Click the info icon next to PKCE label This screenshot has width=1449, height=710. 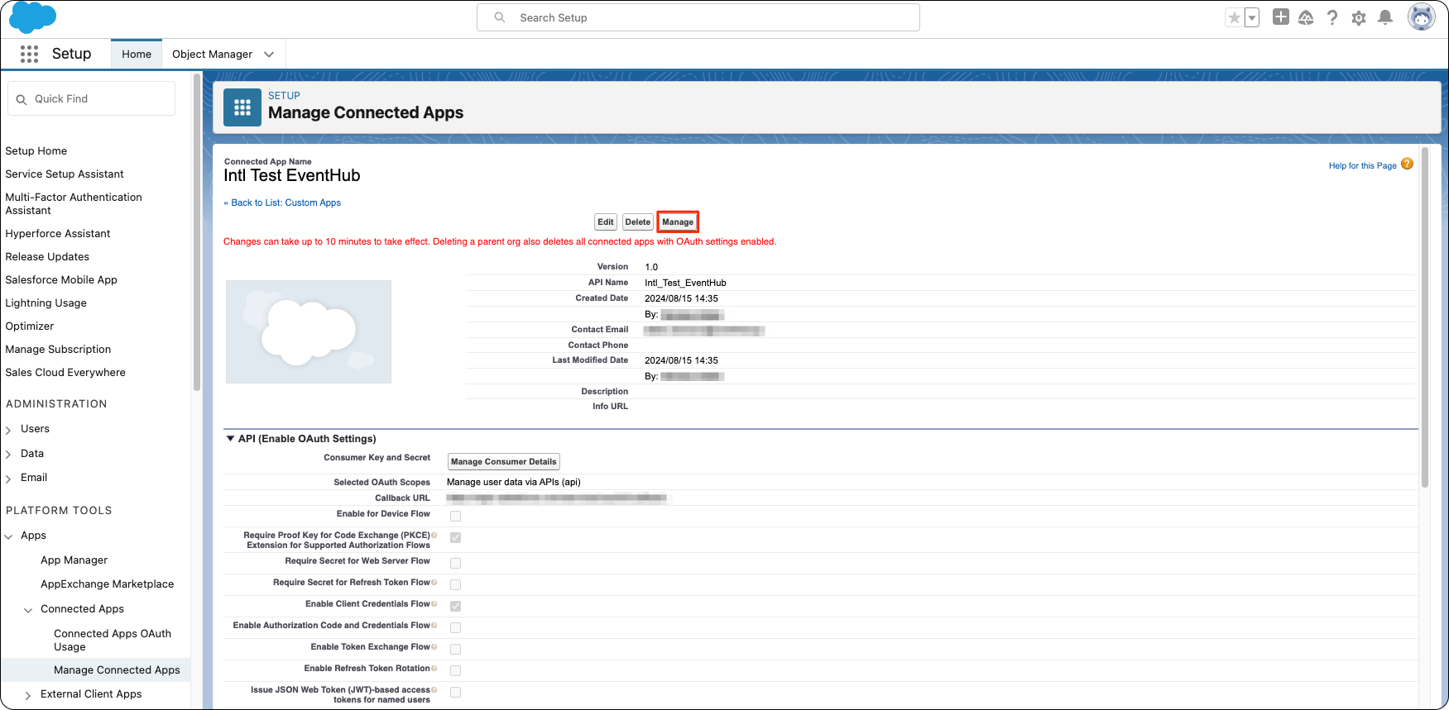(434, 535)
